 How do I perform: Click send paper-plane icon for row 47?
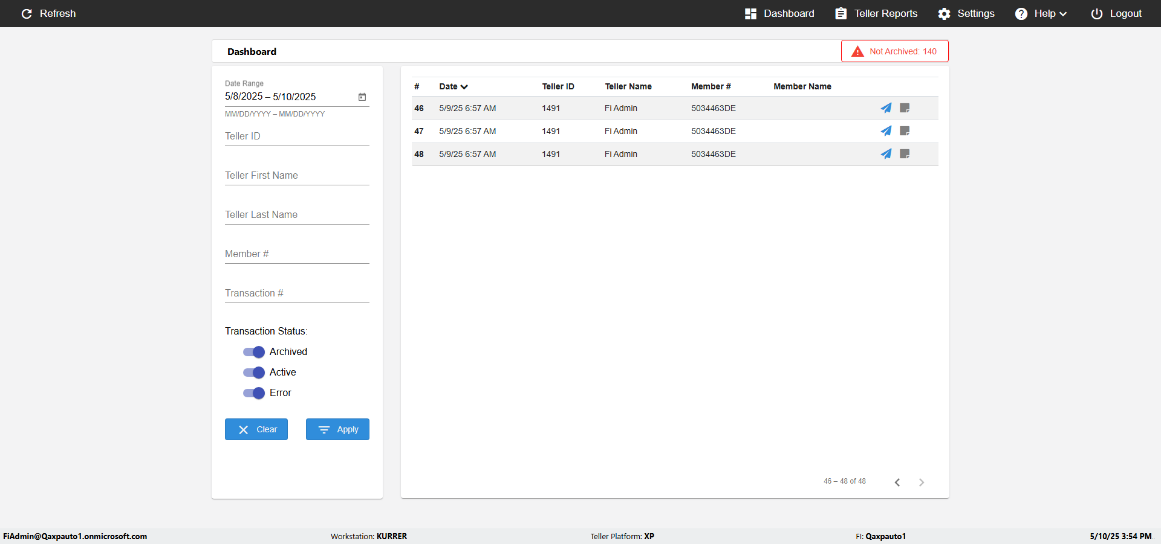click(x=886, y=131)
